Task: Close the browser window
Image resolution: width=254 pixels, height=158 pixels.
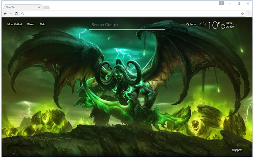Action: tap(248, 4)
